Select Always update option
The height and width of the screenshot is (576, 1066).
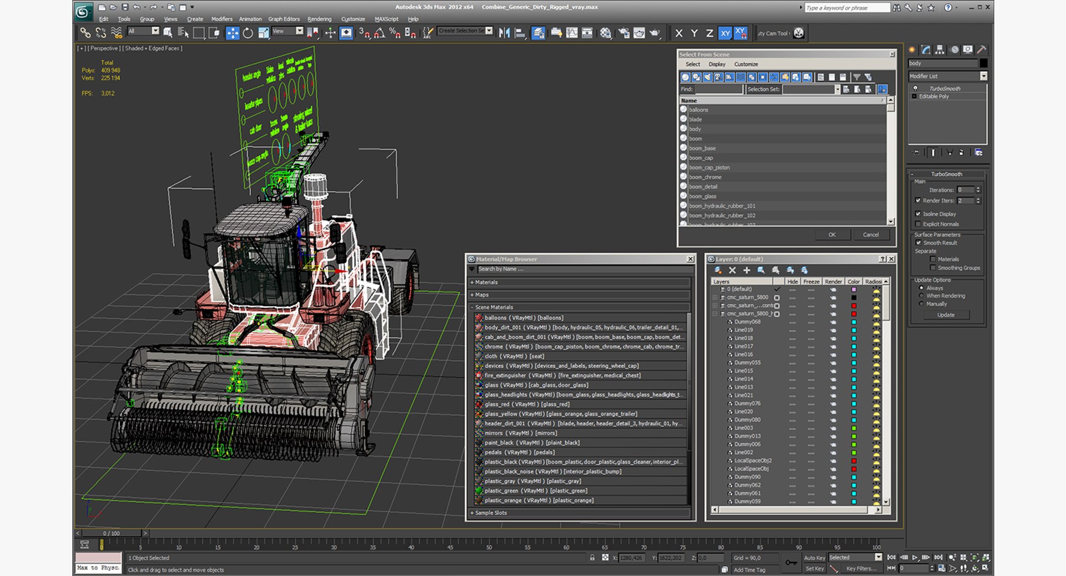click(921, 288)
